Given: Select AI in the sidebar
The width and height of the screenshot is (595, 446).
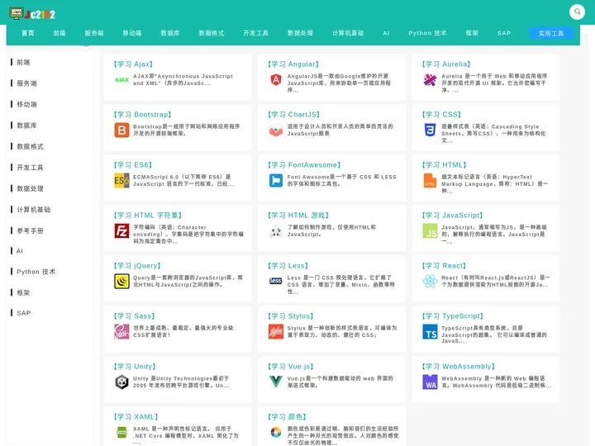Looking at the screenshot, I should (19, 251).
